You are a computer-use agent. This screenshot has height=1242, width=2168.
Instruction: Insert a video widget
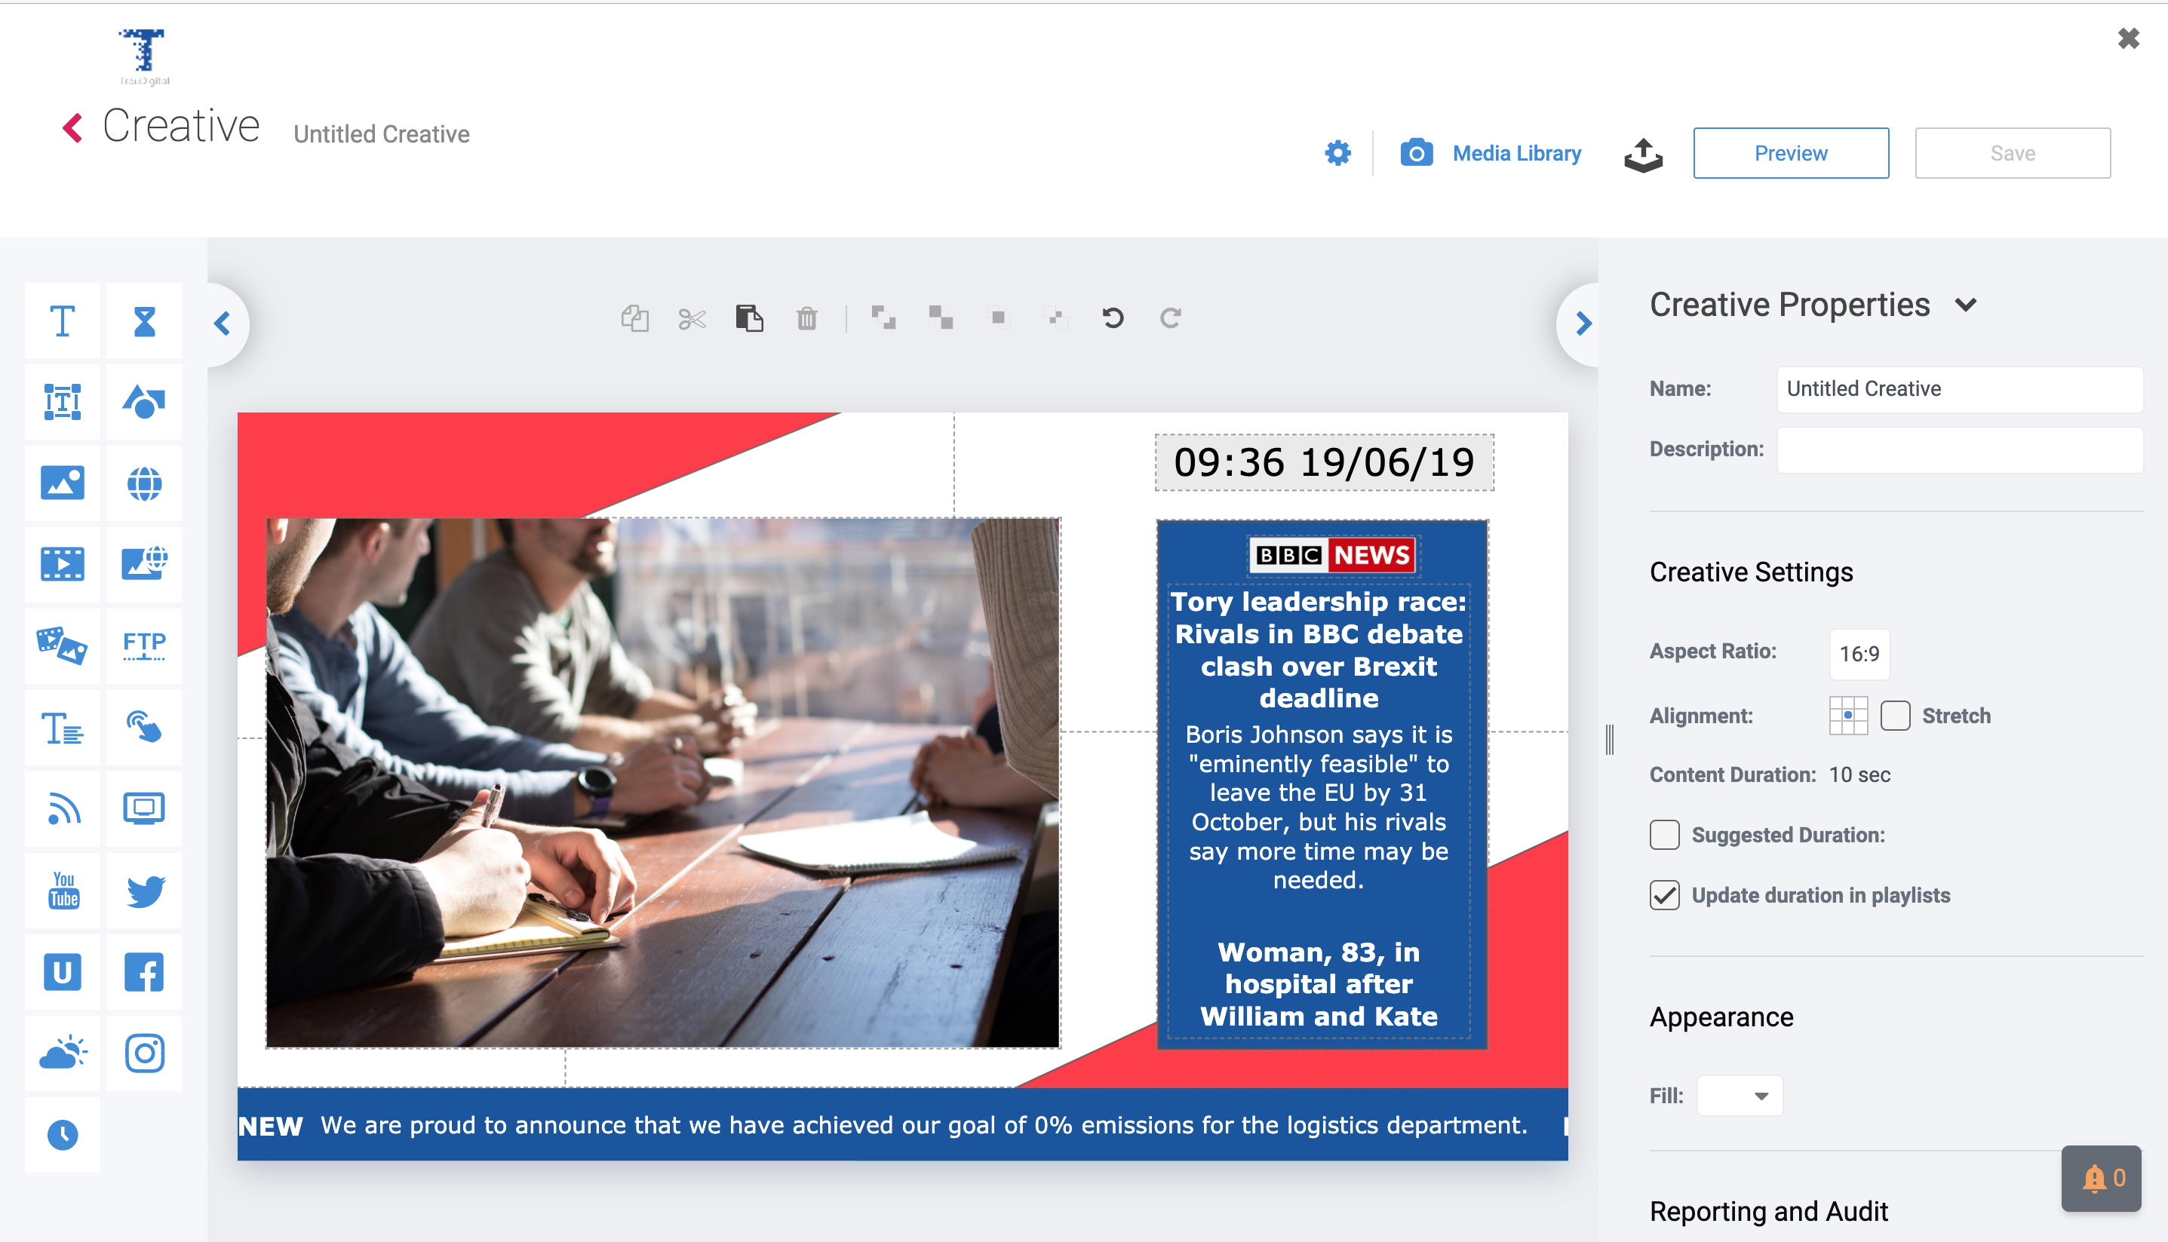pos(63,564)
